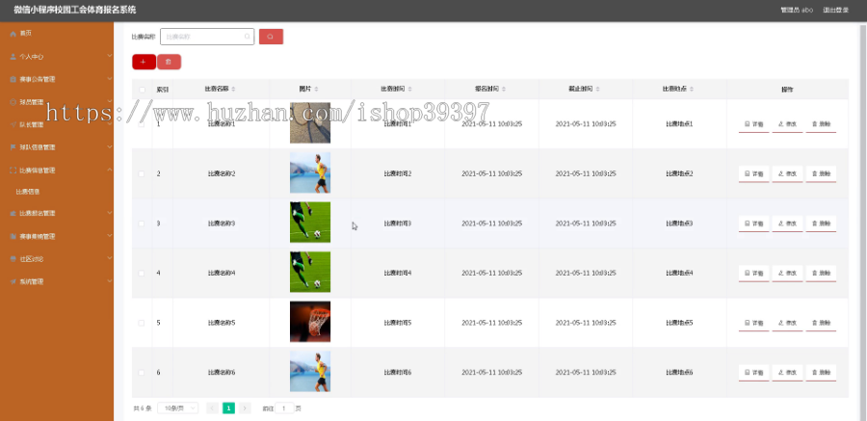
Task: Click the 比赛时间5 cell
Action: tap(398, 323)
